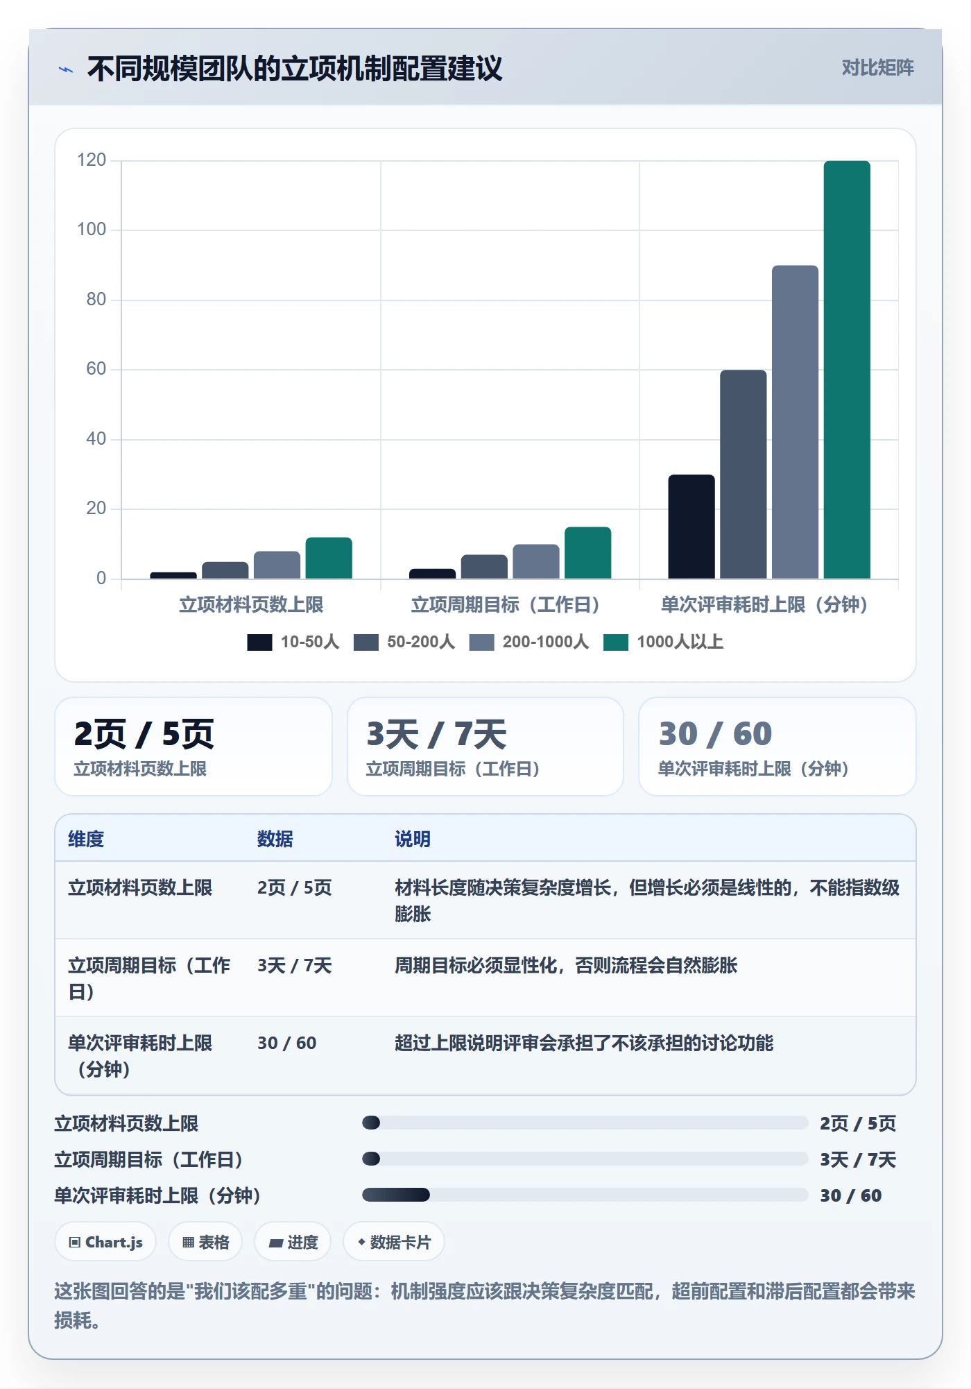Click the 单次评审耗时上限 progress bar
The height and width of the screenshot is (1389, 971).
585,1195
